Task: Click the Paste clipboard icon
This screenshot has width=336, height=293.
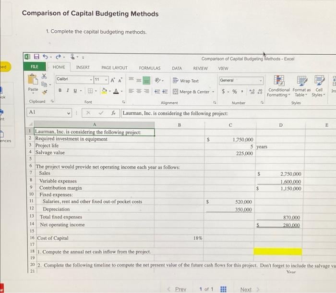Action: tap(33, 80)
